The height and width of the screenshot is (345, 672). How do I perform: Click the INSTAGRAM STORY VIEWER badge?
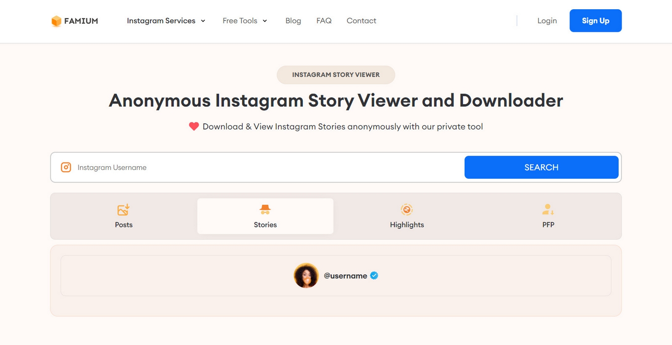[x=336, y=75]
